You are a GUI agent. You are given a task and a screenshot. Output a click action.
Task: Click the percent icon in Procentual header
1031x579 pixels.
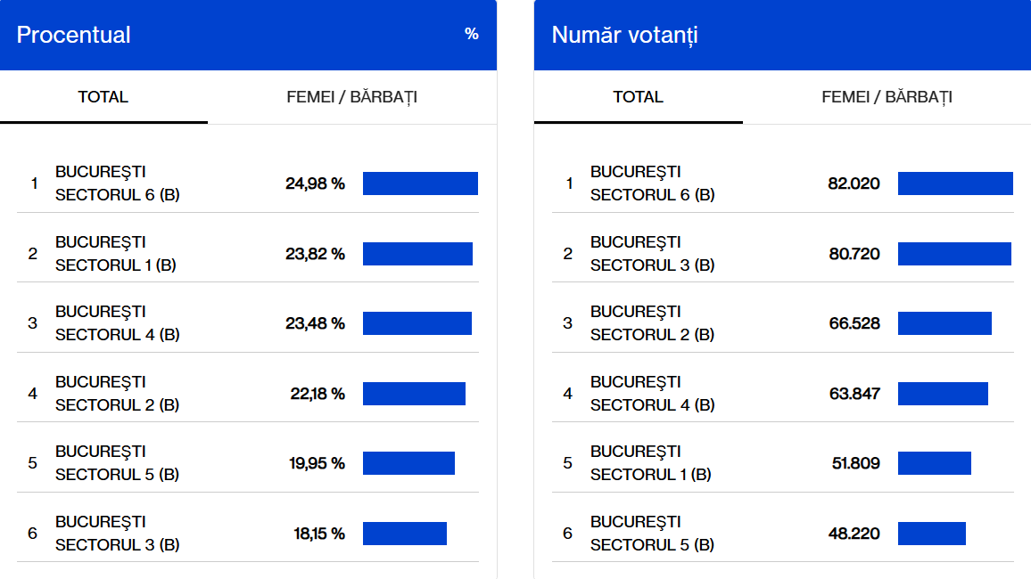pos(471,34)
